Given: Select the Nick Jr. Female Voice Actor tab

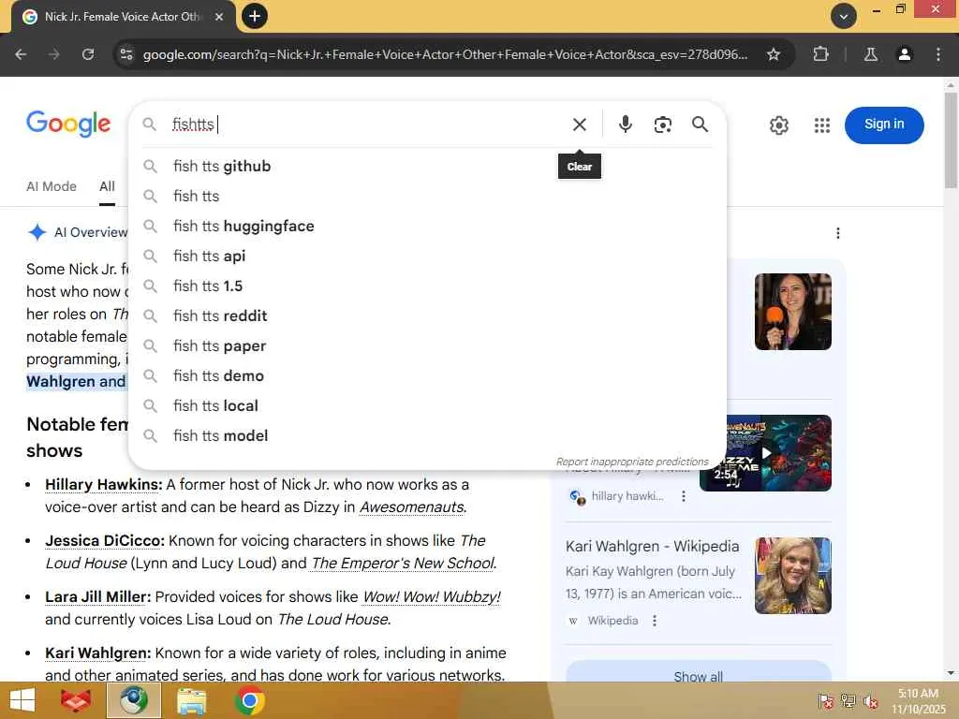Looking at the screenshot, I should [123, 17].
